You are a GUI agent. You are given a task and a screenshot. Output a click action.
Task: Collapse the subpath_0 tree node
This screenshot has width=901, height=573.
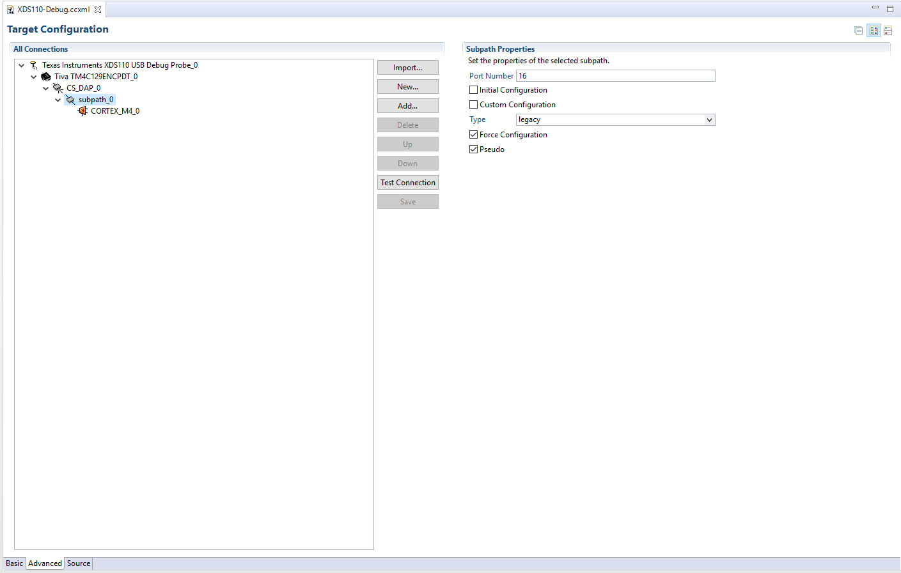pos(58,100)
